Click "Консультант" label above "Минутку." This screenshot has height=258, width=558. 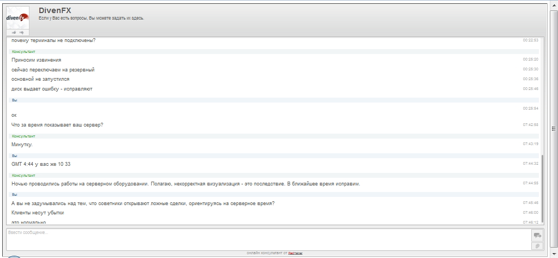(23, 136)
